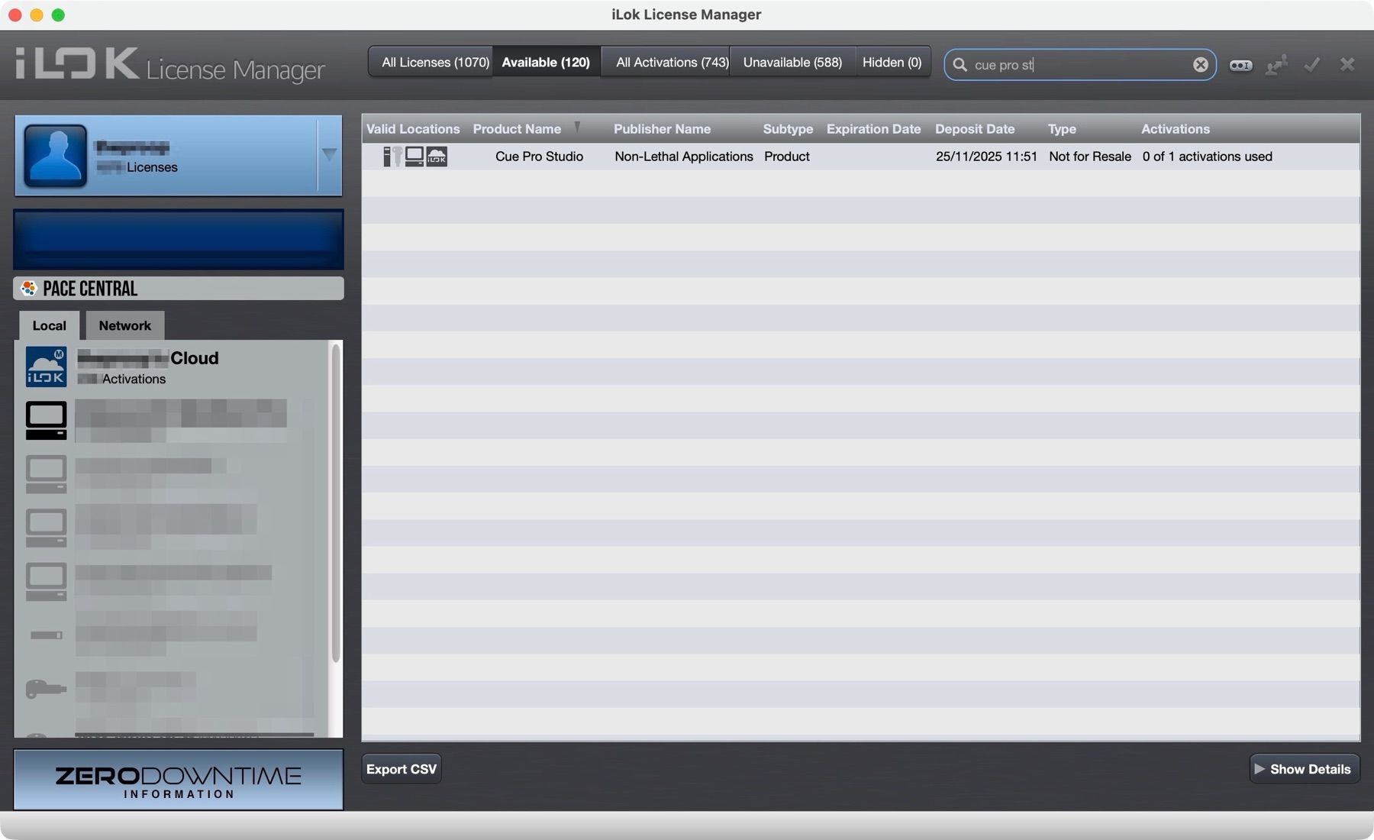Click the activate checkmark icon

(x=1312, y=65)
